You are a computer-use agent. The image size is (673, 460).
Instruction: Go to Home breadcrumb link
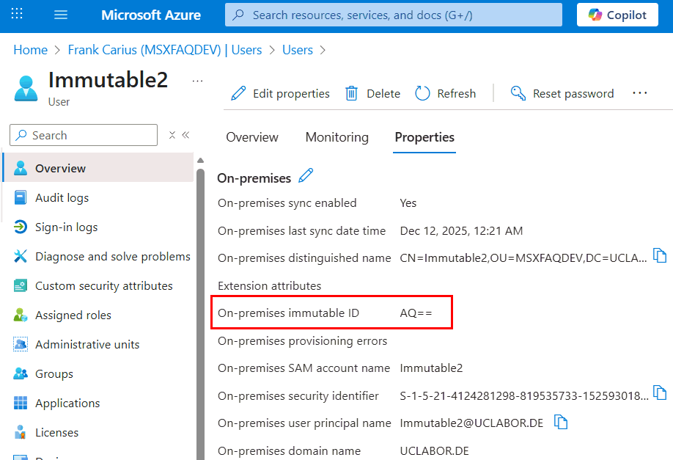(30, 50)
